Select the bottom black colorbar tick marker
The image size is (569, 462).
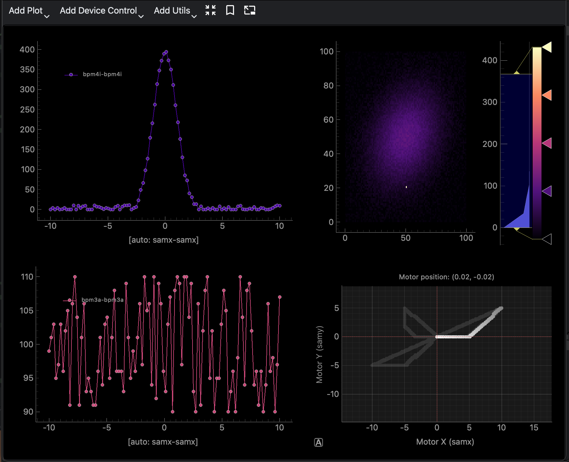pos(547,239)
